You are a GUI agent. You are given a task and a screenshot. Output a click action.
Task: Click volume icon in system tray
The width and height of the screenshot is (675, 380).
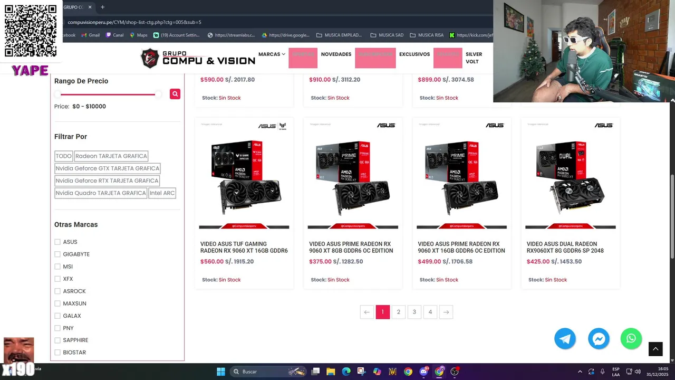(638, 372)
